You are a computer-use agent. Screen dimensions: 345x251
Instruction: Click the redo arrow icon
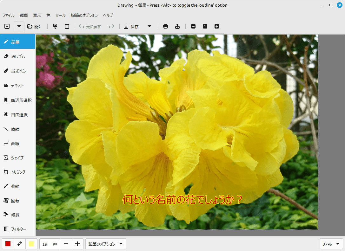click(x=111, y=26)
